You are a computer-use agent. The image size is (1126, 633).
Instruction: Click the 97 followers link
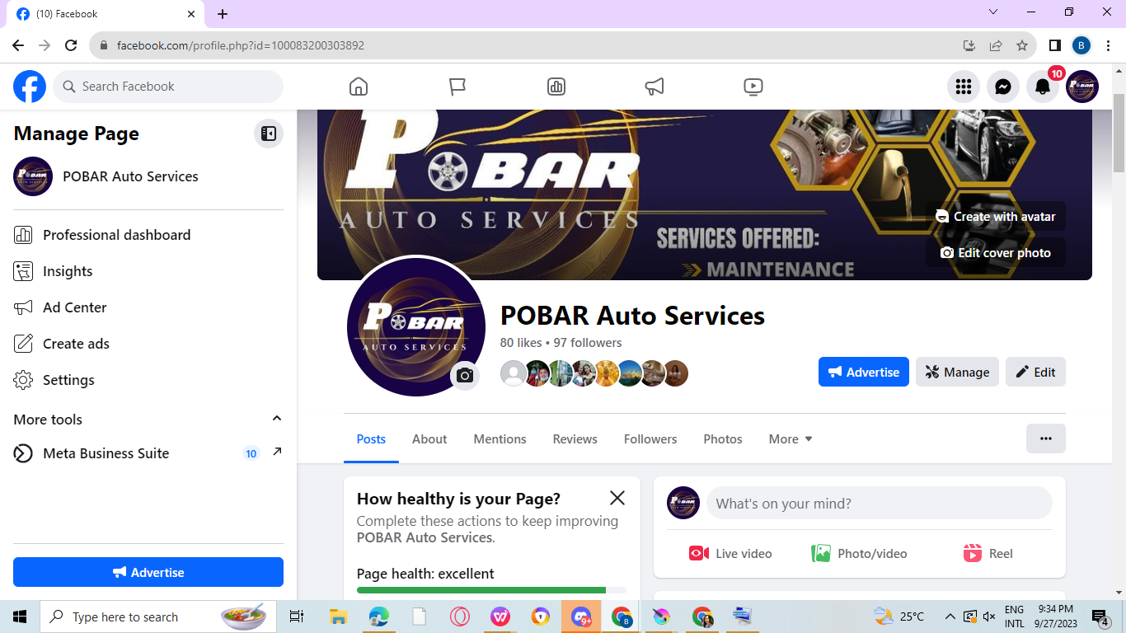[x=588, y=343]
